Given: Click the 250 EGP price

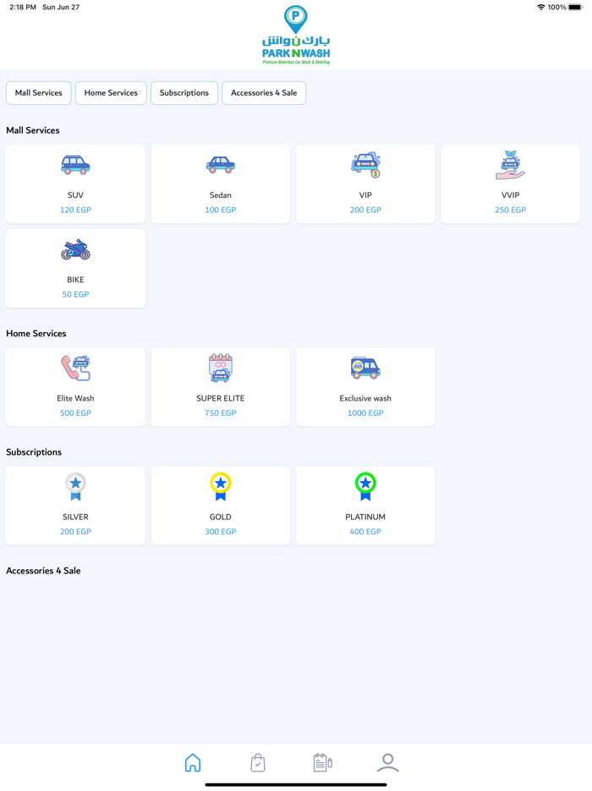Looking at the screenshot, I should click(510, 210).
